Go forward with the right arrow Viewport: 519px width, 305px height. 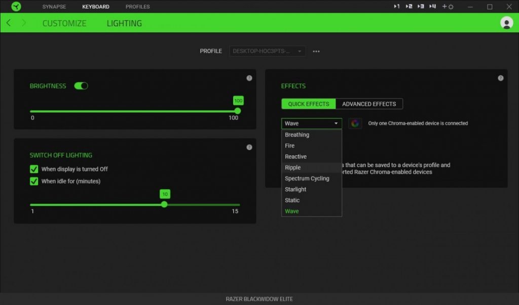[24, 23]
